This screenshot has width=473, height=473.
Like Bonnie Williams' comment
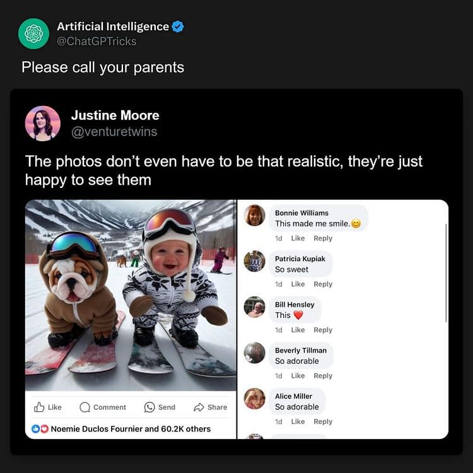point(298,238)
